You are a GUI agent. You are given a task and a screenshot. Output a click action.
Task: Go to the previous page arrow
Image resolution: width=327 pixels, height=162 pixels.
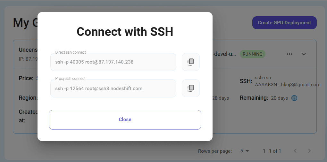point(295,151)
